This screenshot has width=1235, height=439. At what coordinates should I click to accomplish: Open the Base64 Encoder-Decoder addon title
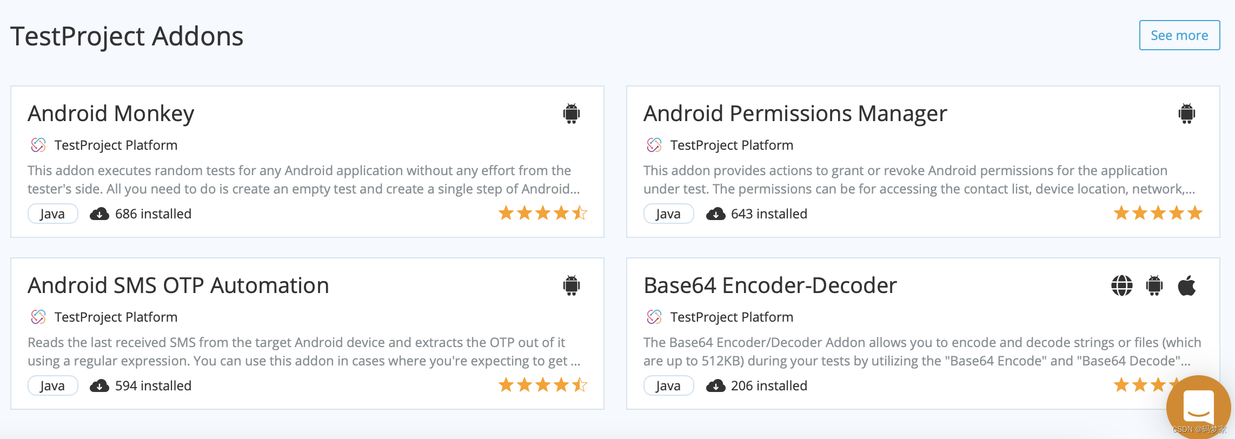[770, 285]
